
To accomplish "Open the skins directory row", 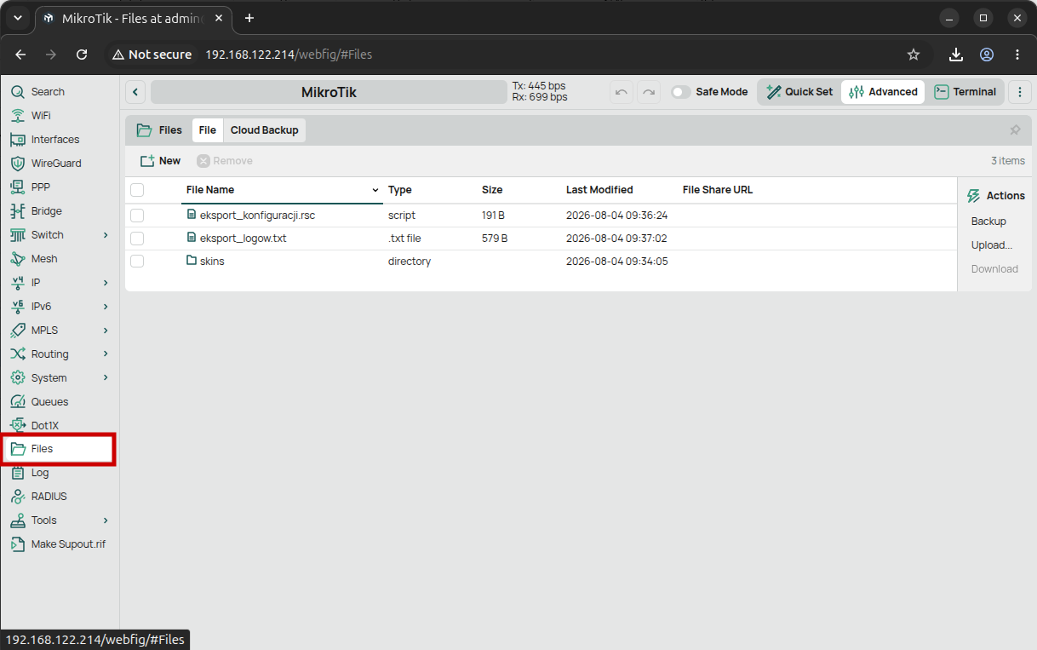I will (541, 262).
